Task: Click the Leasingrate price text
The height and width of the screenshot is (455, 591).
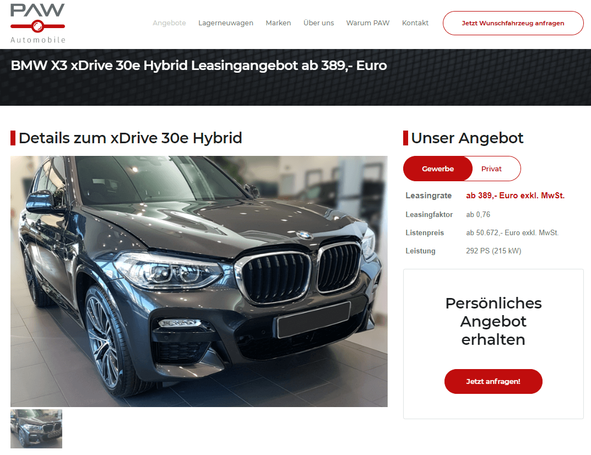Action: (515, 196)
